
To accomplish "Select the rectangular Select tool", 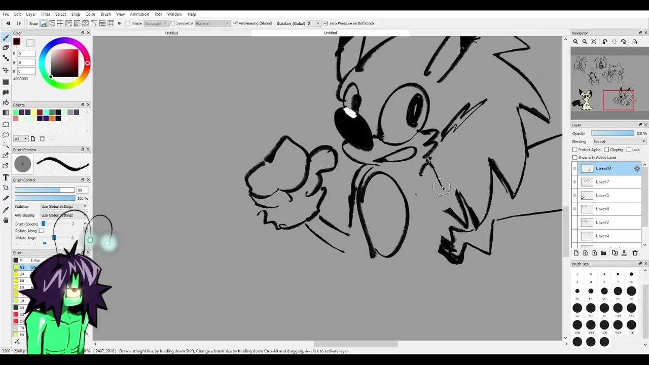I will [x=6, y=124].
